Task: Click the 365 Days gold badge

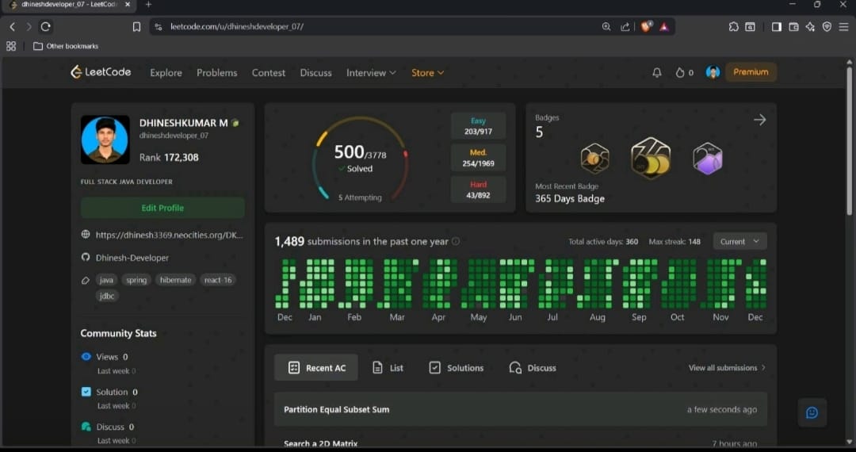Action: (651, 159)
